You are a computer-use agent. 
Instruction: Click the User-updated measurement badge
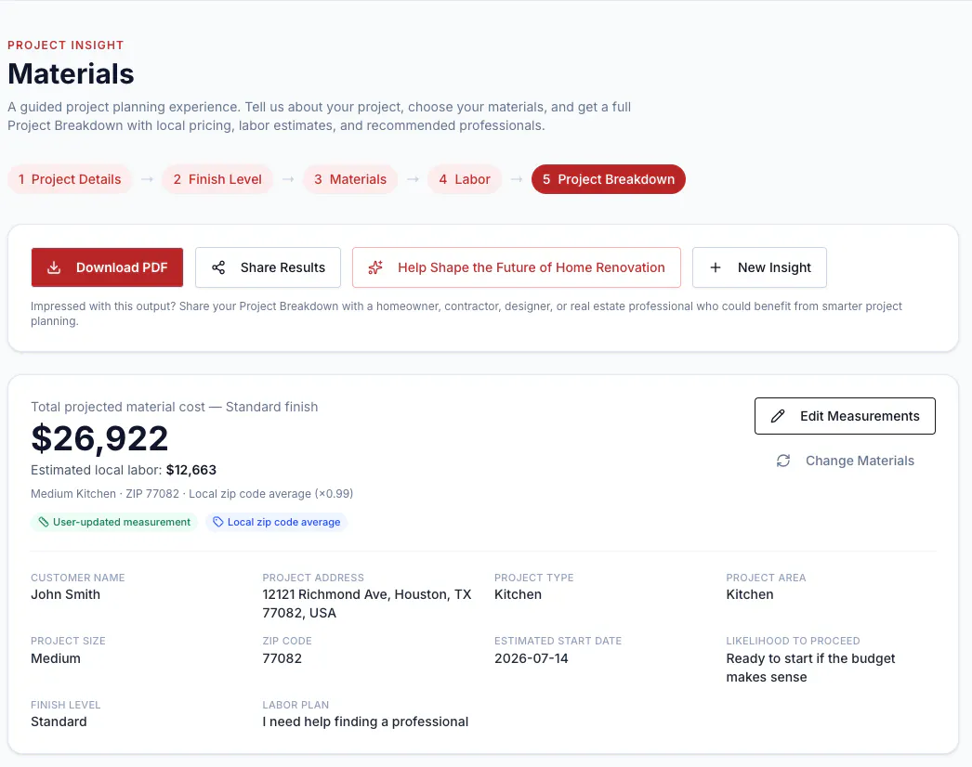point(114,522)
